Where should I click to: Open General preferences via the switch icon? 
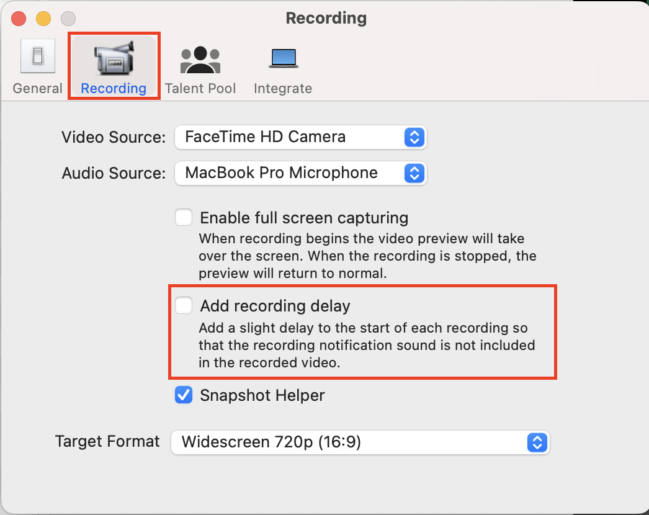click(x=37, y=57)
